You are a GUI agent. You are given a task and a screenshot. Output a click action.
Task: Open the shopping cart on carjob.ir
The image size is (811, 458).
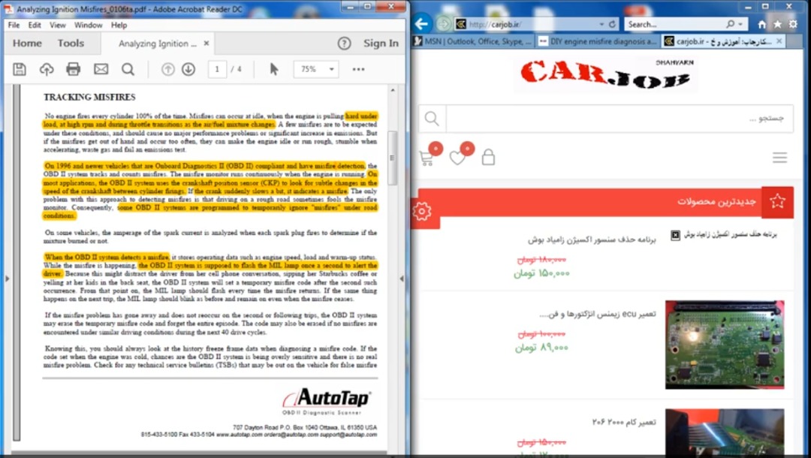[x=427, y=158]
